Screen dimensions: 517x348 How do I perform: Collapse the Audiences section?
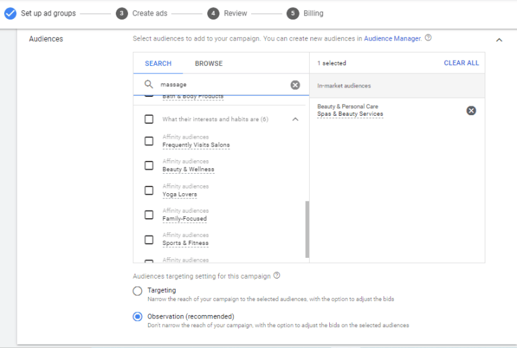(x=499, y=40)
